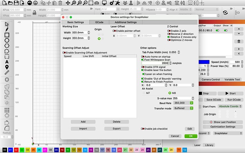Click the Grid Array dots icon

click(7, 110)
